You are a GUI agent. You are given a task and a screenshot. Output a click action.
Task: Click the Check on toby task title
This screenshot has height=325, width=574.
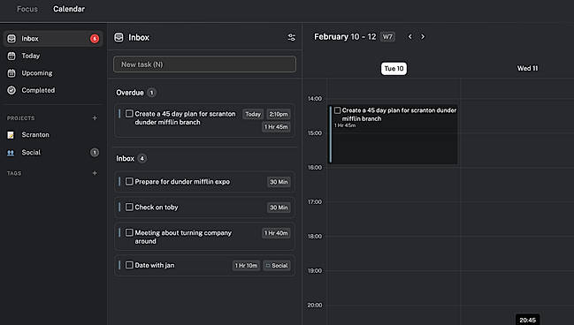click(157, 208)
